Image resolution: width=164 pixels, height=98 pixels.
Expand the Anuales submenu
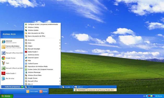tap(67, 87)
